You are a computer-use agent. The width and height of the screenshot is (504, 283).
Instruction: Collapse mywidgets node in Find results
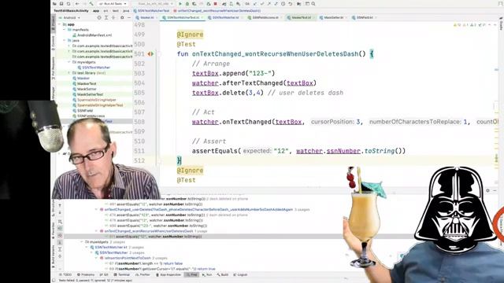[x=82, y=242]
